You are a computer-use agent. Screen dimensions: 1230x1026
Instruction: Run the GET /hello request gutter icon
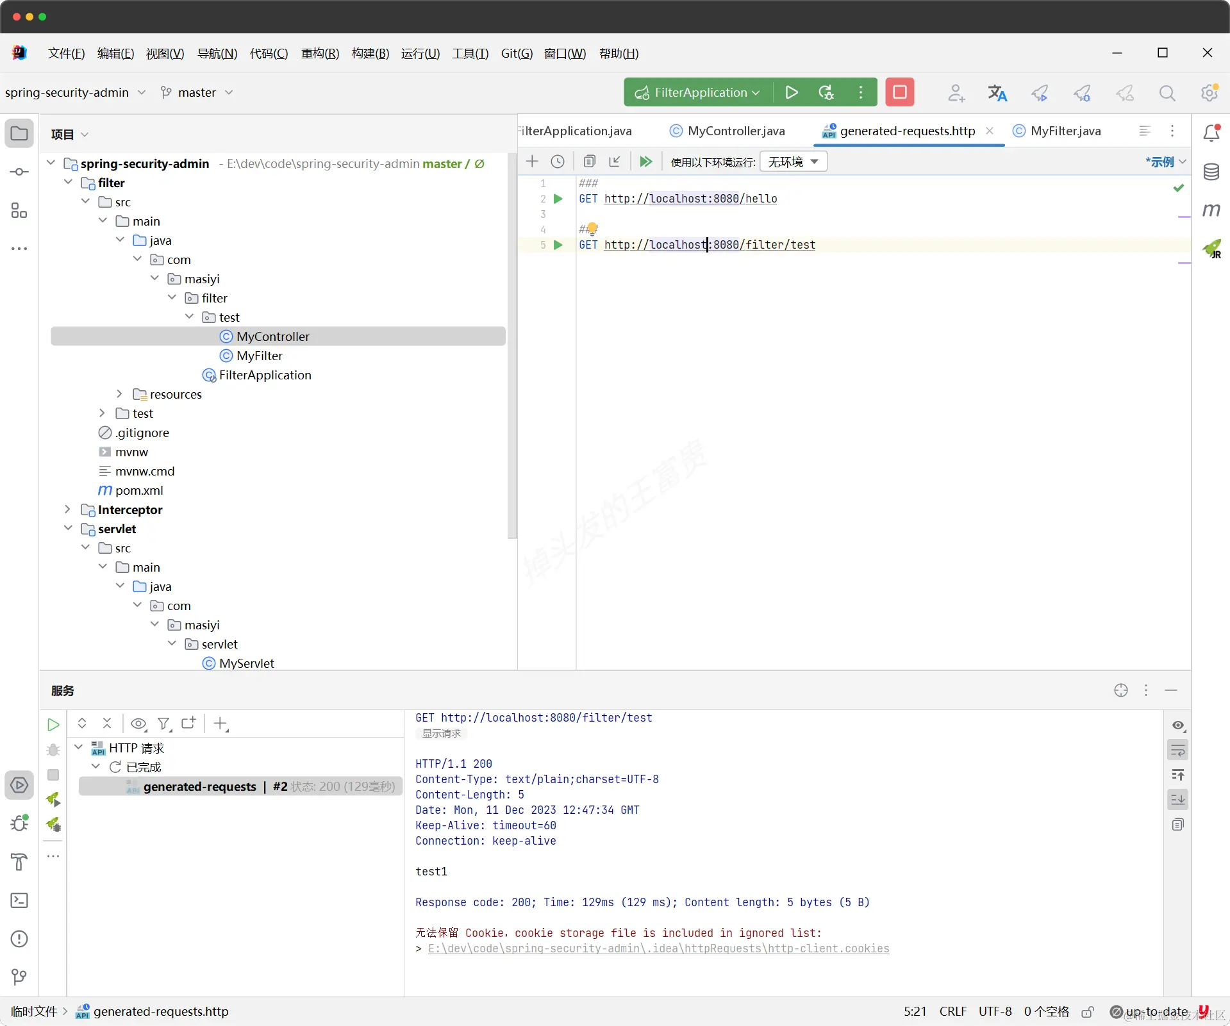(x=558, y=199)
